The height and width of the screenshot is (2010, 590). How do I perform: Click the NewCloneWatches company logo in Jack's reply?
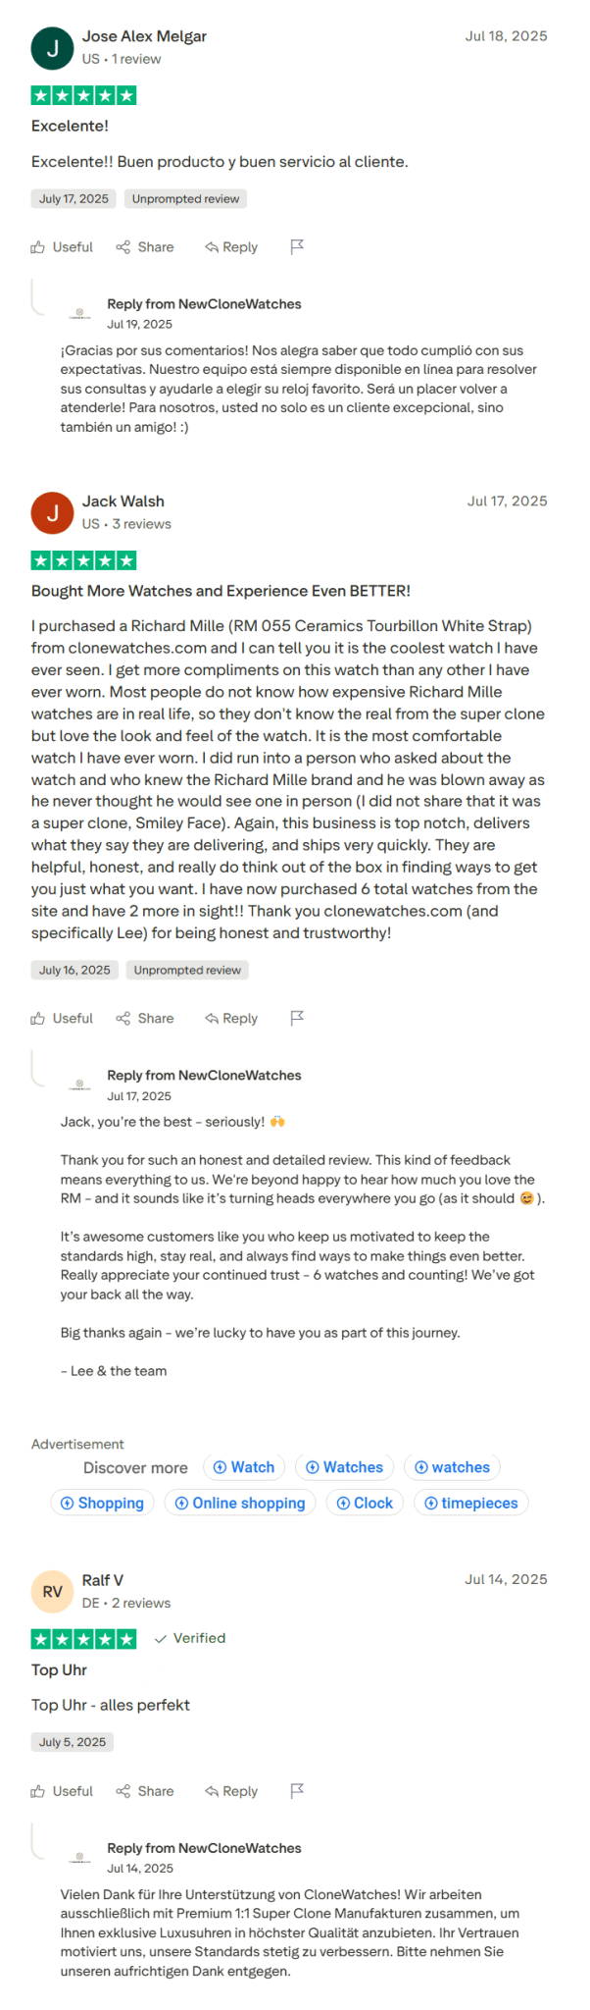pyautogui.click(x=79, y=1083)
